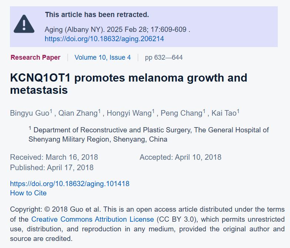This screenshot has height=248, width=290.
Task: Click the retraction warning triangle icon
Action: tap(24, 24)
